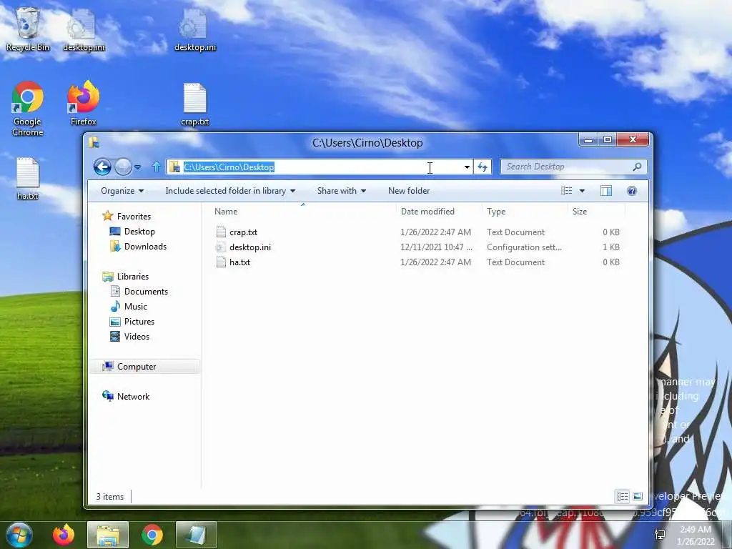Click the Forward navigation arrow in Explorer
This screenshot has width=732, height=549.
(123, 167)
